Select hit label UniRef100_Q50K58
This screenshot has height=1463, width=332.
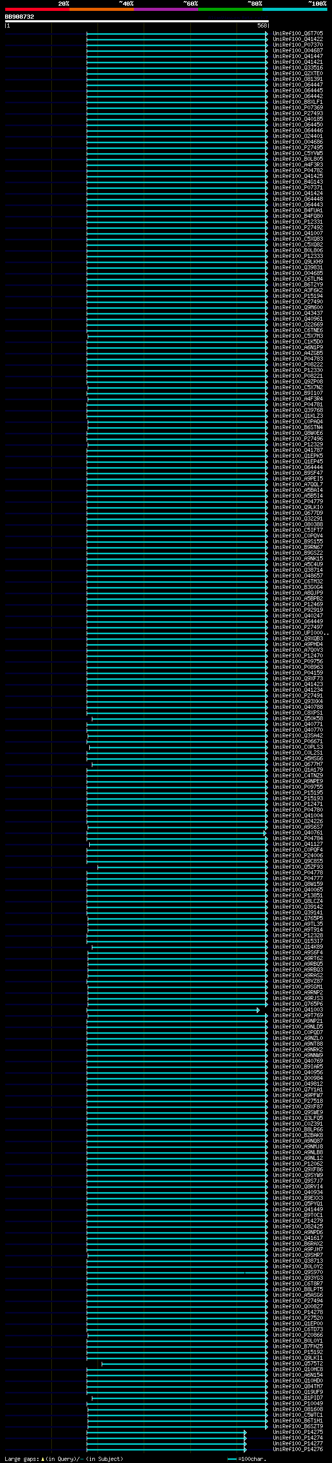tap(298, 718)
